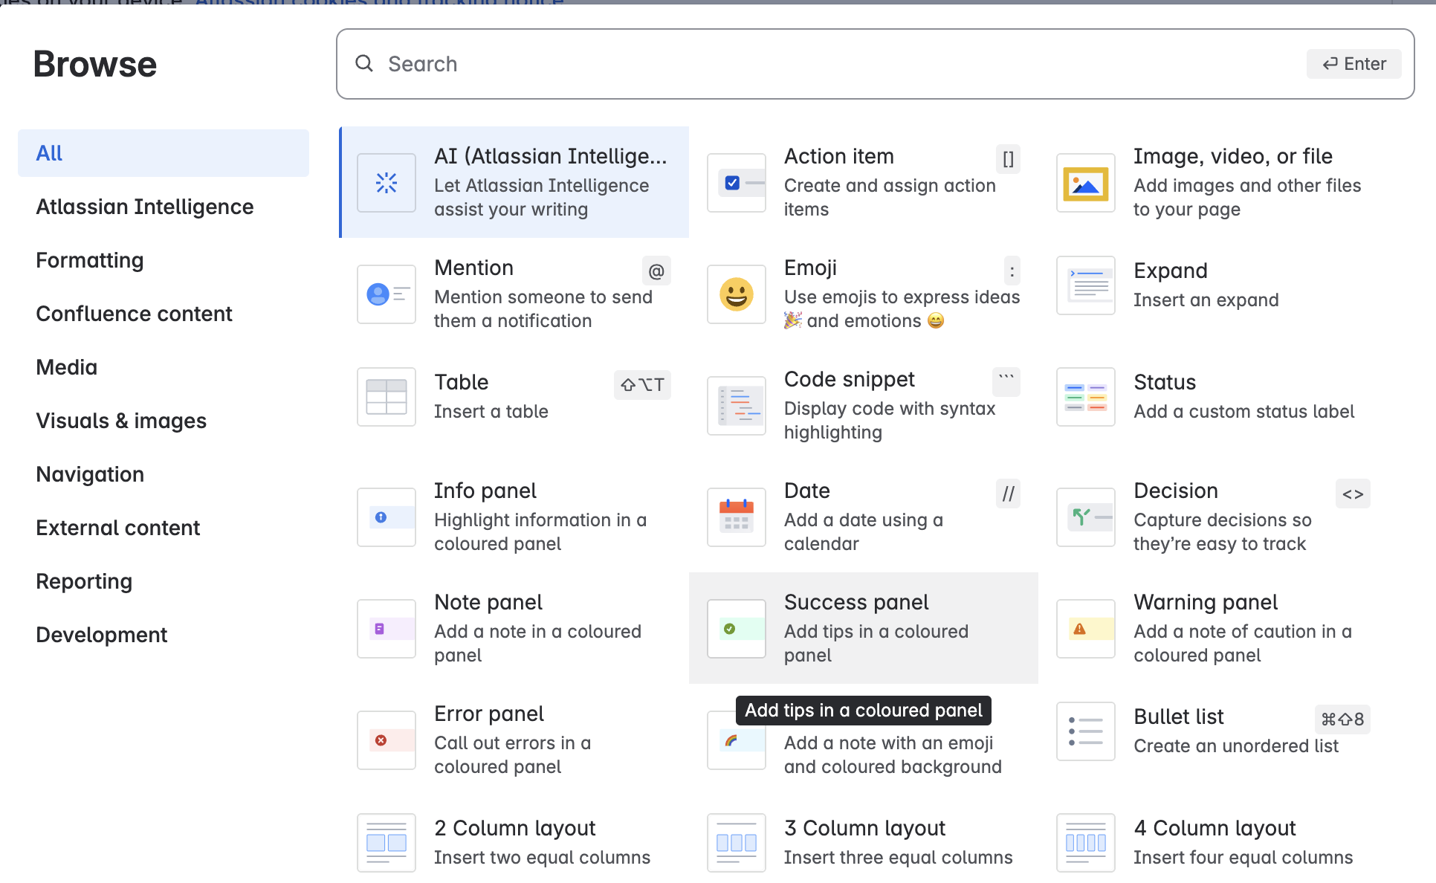Viewport: 1436px width, 883px height.
Task: Click the Decision title text
Action: 1176,491
